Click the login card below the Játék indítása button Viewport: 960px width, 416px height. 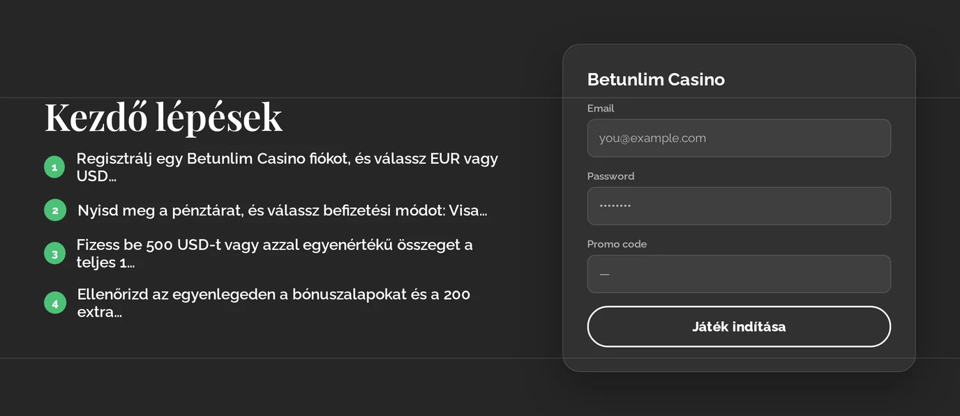point(739,360)
